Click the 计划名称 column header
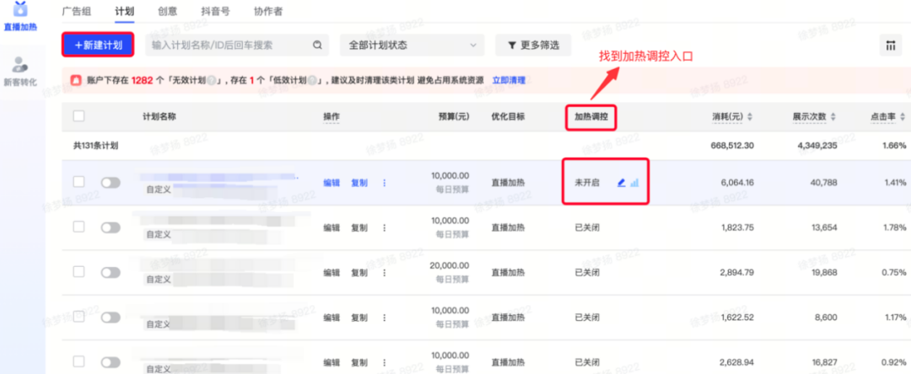This screenshot has height=374, width=911. [159, 116]
